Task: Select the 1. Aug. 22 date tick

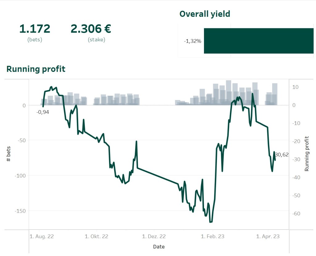Action: pos(42,236)
